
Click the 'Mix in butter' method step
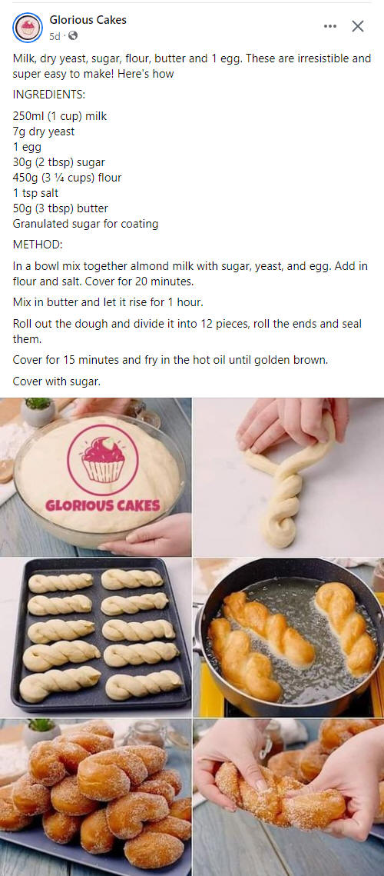click(108, 302)
